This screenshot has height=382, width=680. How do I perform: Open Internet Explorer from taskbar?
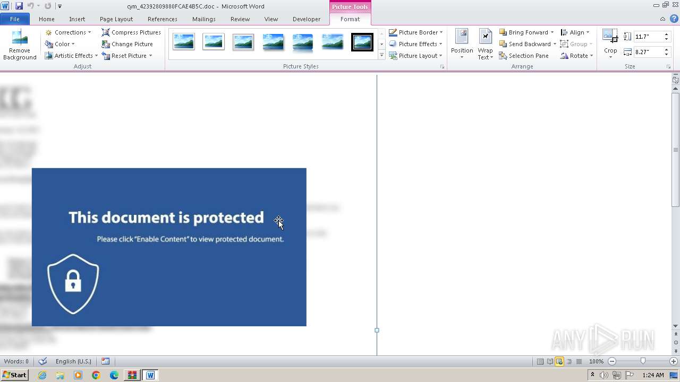[42, 375]
